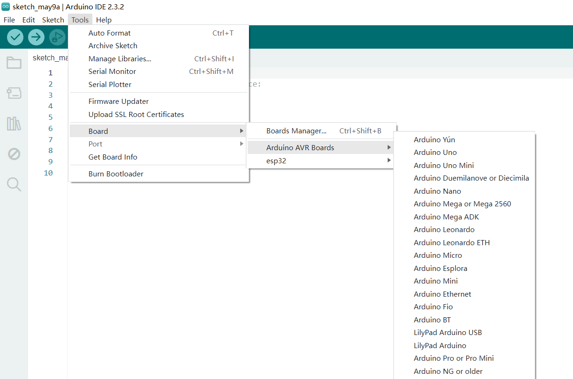Expand the esp32 boards submenu arrow
The height and width of the screenshot is (379, 573).
[389, 160]
